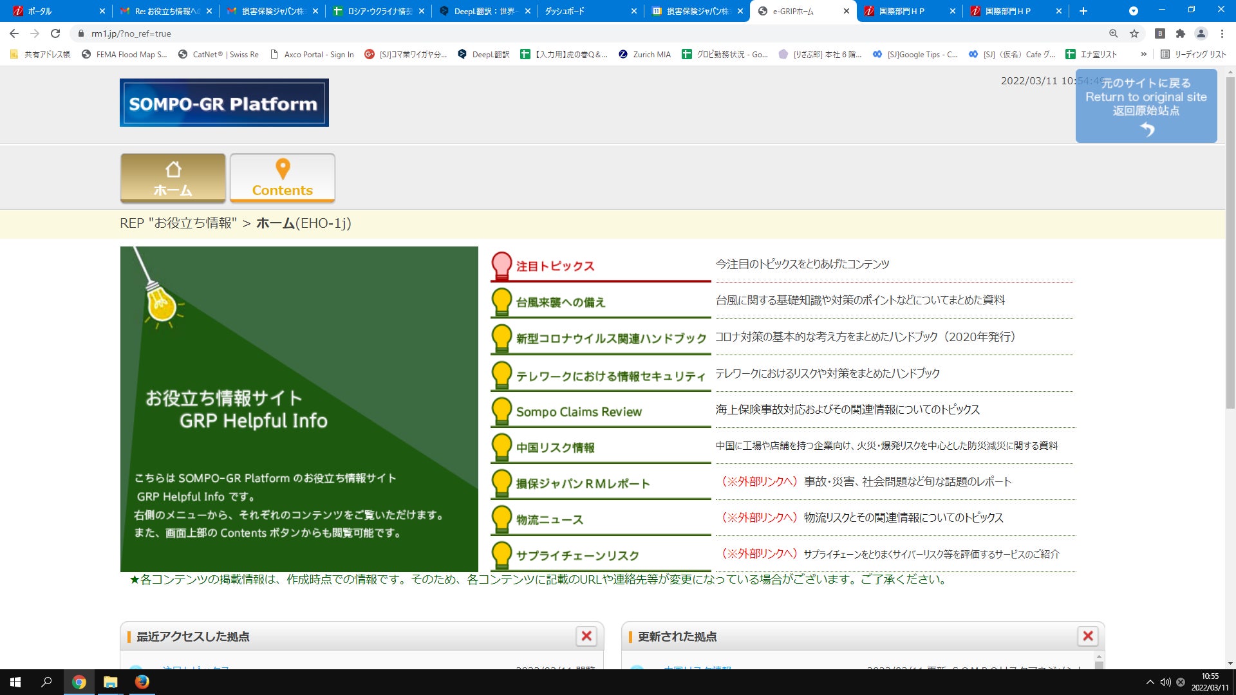Bookmark this page with the star icon

[1134, 33]
